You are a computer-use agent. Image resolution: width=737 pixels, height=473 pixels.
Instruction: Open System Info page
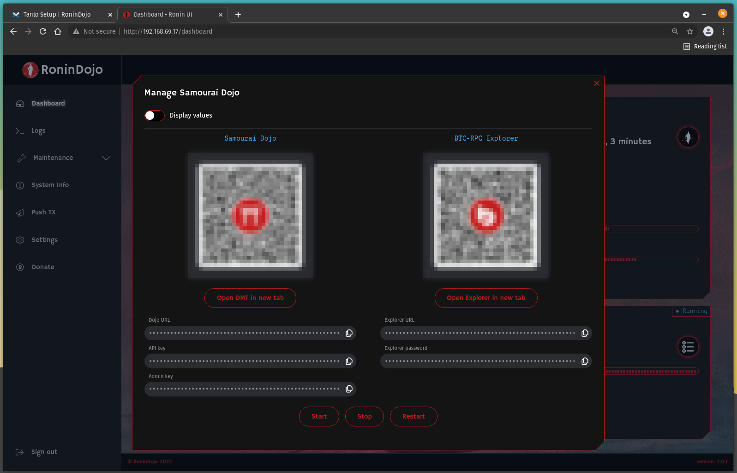click(50, 185)
